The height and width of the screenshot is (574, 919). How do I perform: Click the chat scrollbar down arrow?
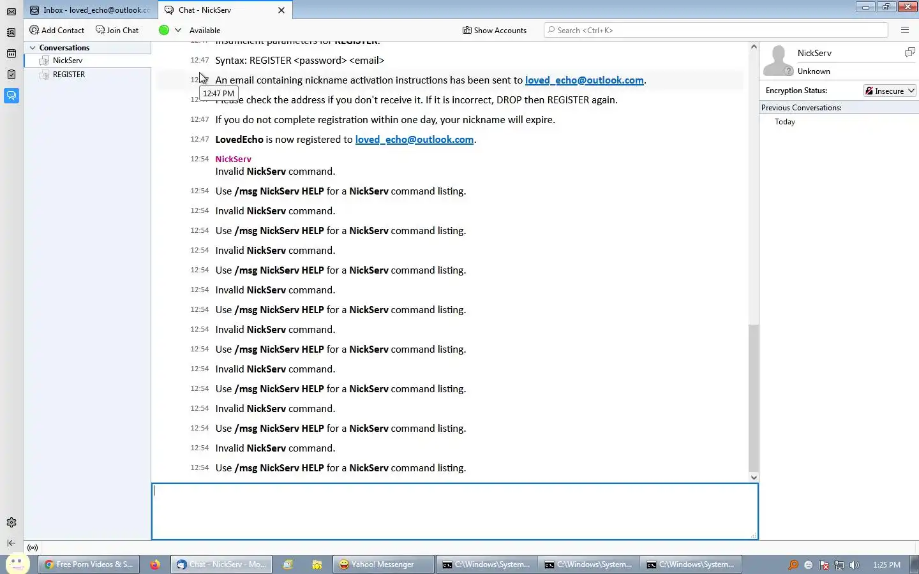(754, 477)
